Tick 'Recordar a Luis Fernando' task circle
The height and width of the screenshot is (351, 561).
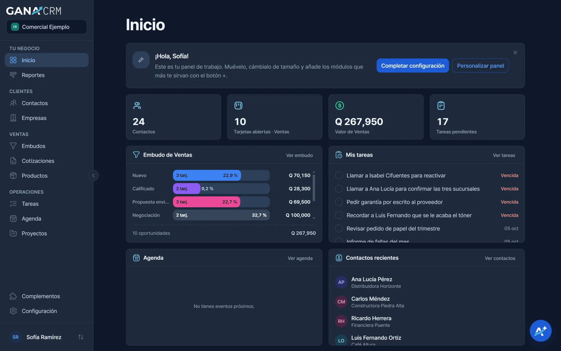(x=339, y=215)
